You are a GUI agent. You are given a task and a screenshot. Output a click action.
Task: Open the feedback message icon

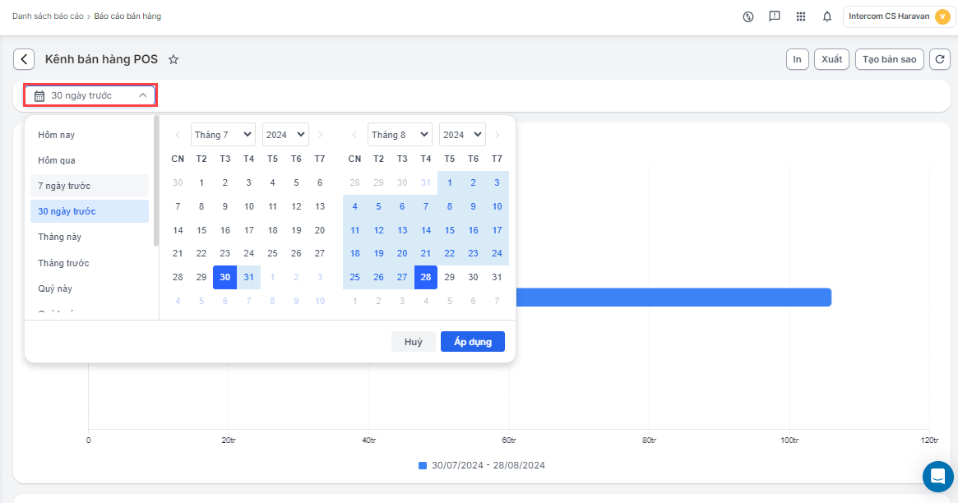[x=774, y=16]
